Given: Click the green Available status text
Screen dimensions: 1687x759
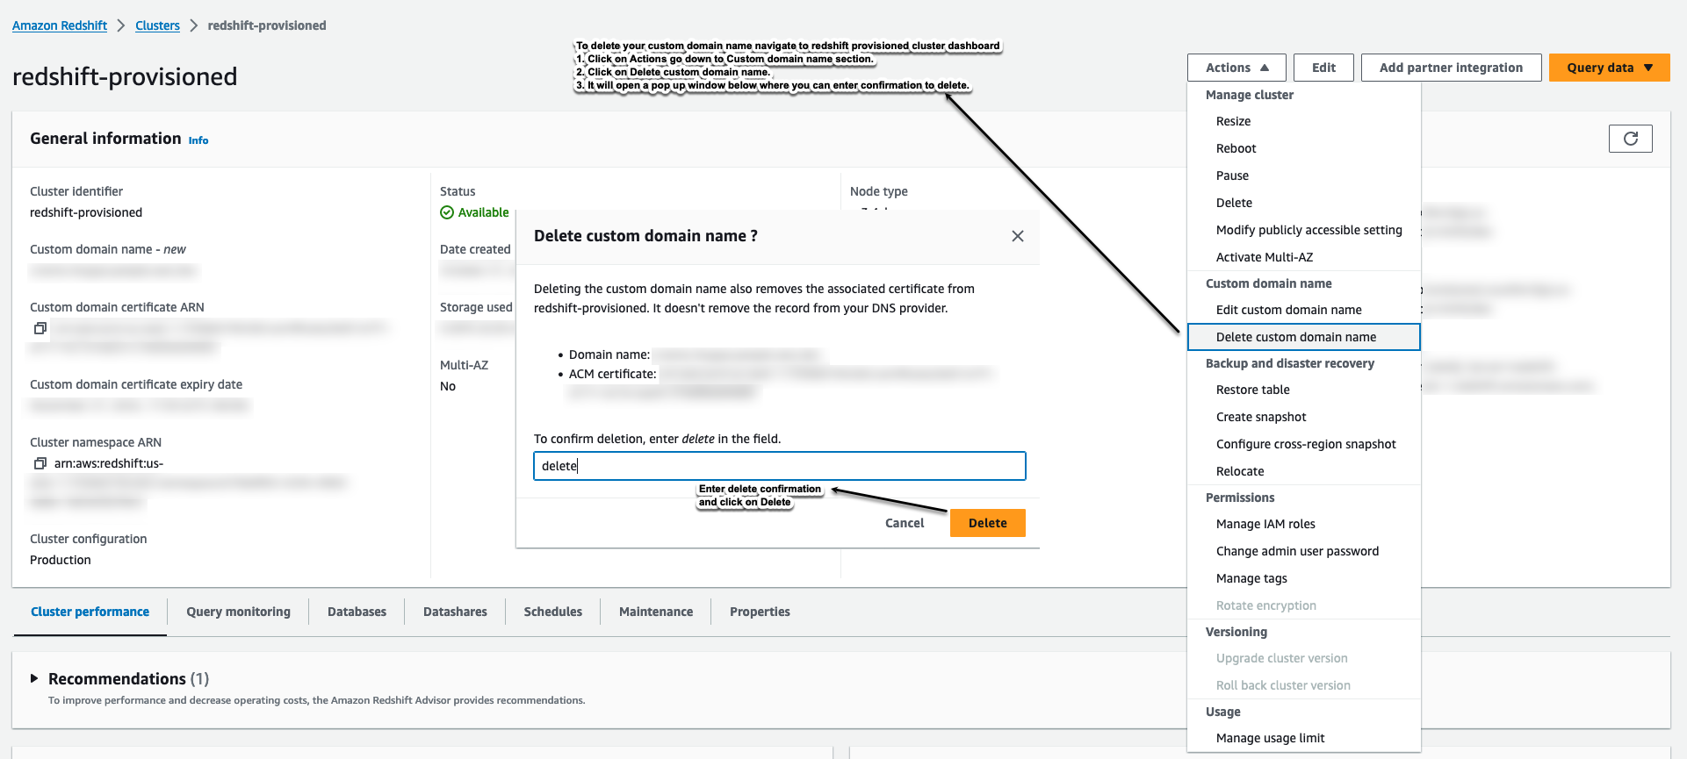Looking at the screenshot, I should (x=483, y=212).
